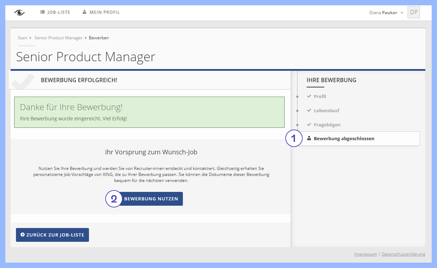Click the person icon beside MEIN PROFIL

84,12
